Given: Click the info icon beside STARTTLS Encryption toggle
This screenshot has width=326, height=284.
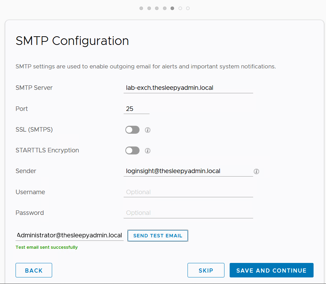Looking at the screenshot, I should click(x=147, y=151).
